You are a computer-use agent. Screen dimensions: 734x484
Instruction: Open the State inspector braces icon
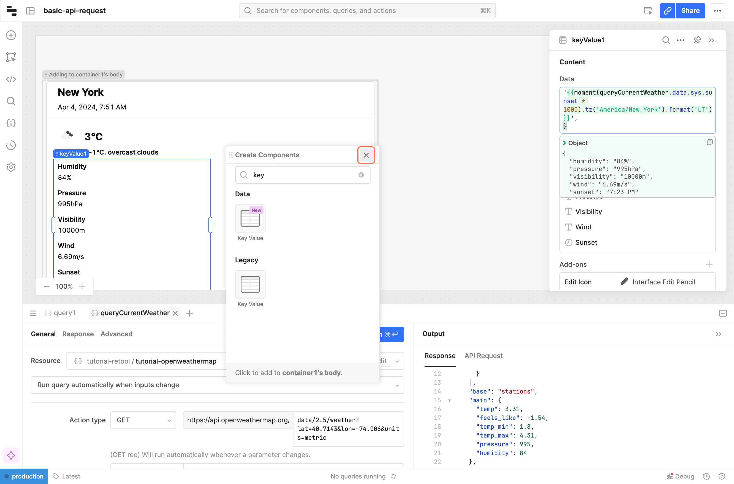click(11, 123)
